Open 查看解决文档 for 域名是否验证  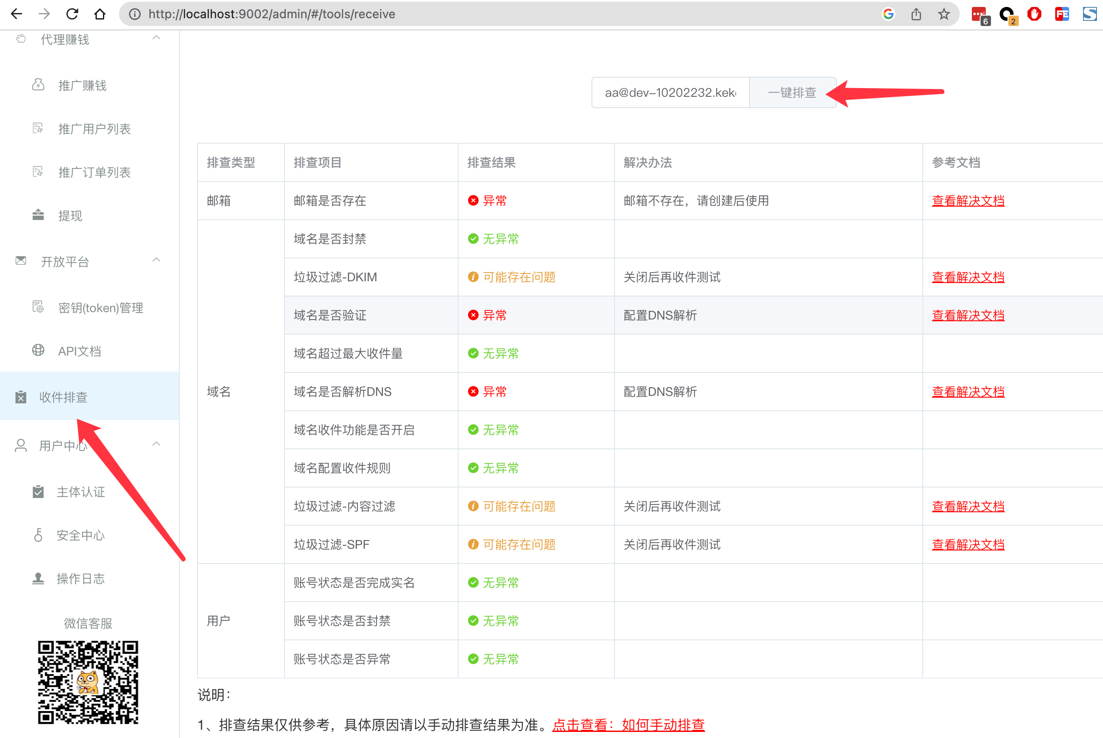pyautogui.click(x=968, y=315)
